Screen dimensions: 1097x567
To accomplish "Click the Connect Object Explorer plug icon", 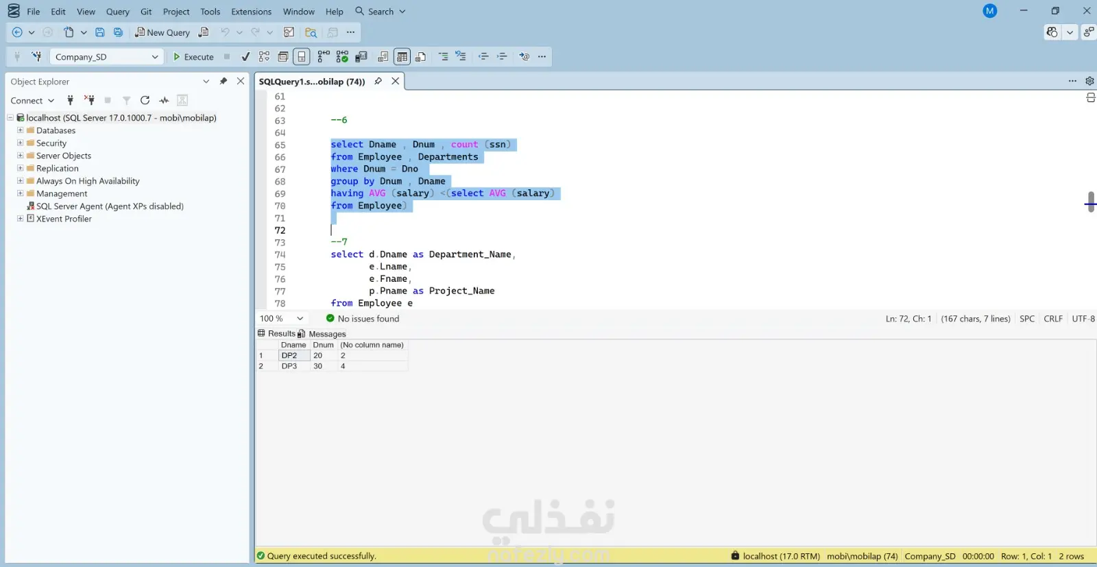I will (70, 101).
